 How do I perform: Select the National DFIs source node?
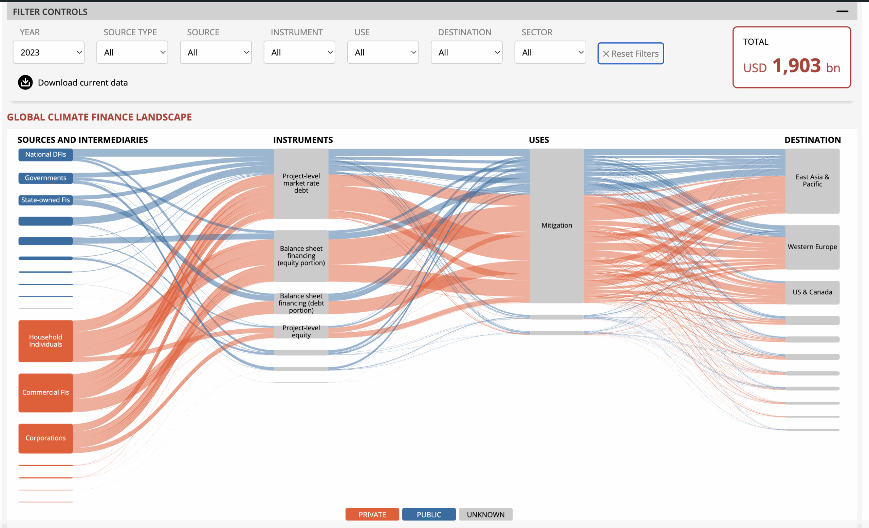tap(45, 155)
